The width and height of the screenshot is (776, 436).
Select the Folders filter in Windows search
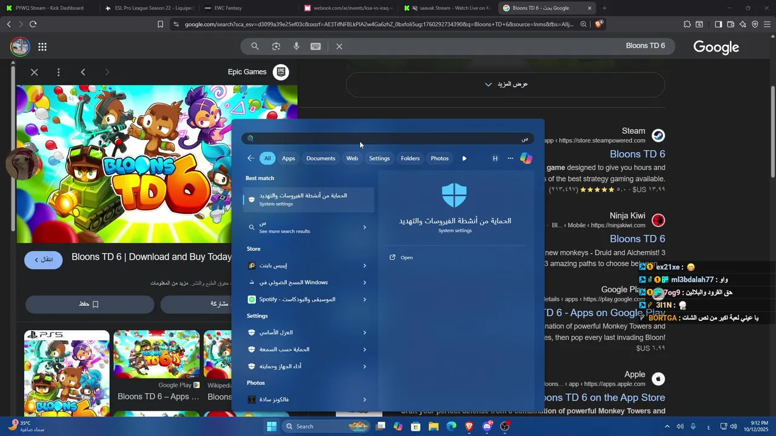click(410, 158)
